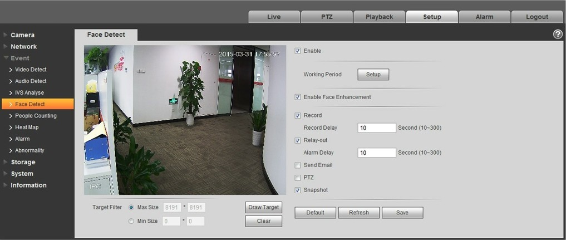Image resolution: width=566 pixels, height=240 pixels.
Task: Open the Alarm top tab
Action: [x=484, y=17]
